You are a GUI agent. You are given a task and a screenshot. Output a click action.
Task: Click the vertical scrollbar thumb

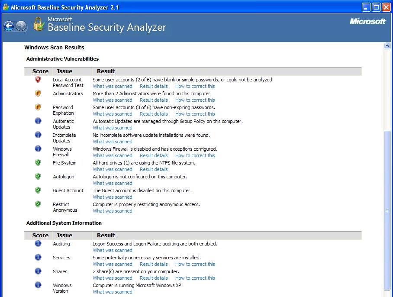pos(387,210)
